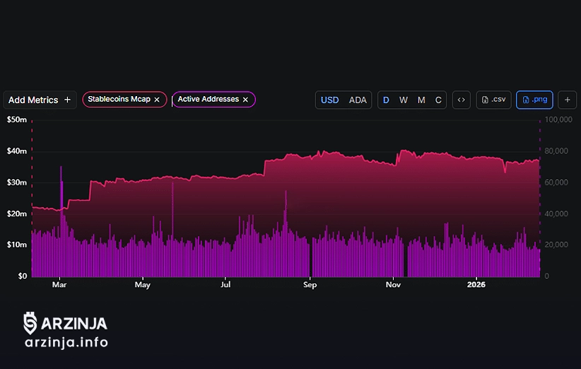581x369 pixels.
Task: Export the chart as .png
Action: [x=534, y=100]
